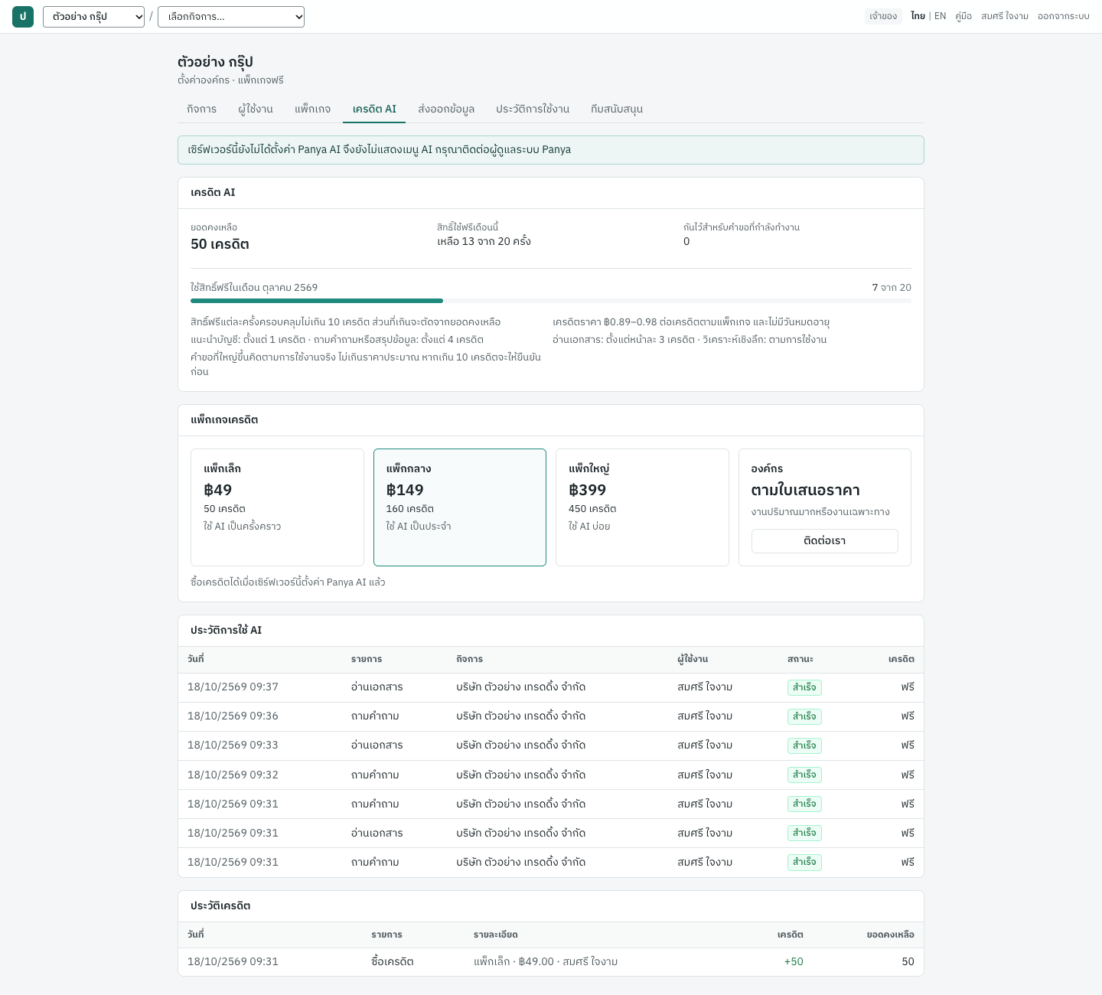Click ออกจากระบบ to log out

click(1064, 16)
